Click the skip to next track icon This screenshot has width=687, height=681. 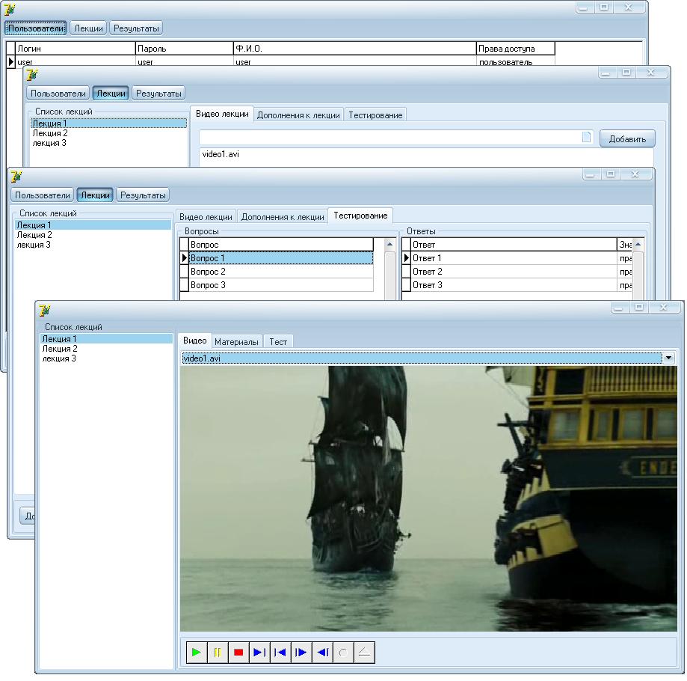tap(259, 653)
